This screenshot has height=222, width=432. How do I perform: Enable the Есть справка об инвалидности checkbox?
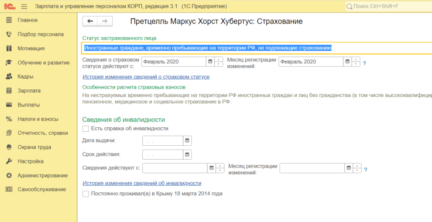click(x=86, y=128)
